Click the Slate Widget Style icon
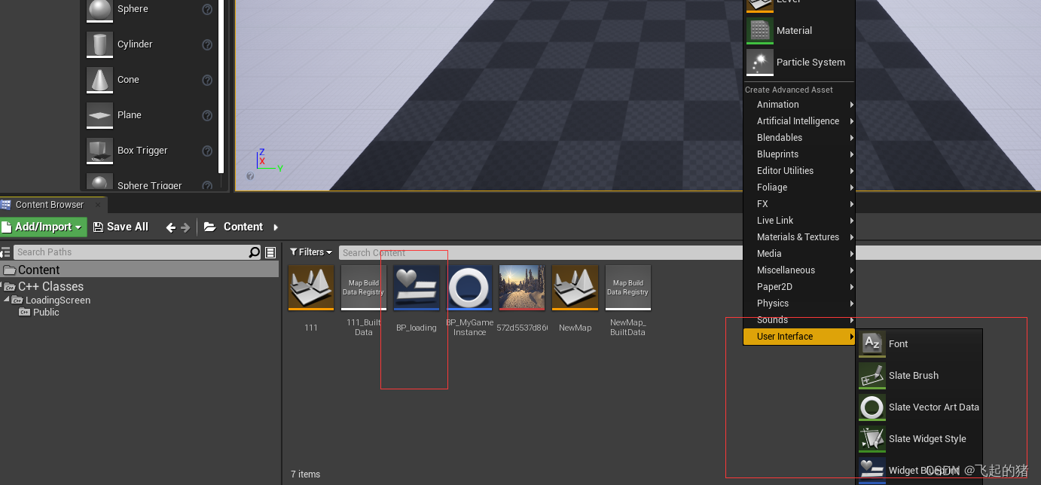Screen dimensions: 1041x485 (x=872, y=439)
